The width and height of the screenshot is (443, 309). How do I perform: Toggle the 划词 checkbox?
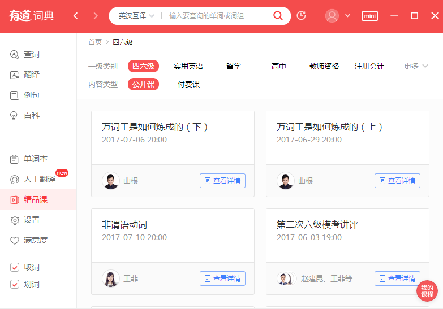point(15,284)
